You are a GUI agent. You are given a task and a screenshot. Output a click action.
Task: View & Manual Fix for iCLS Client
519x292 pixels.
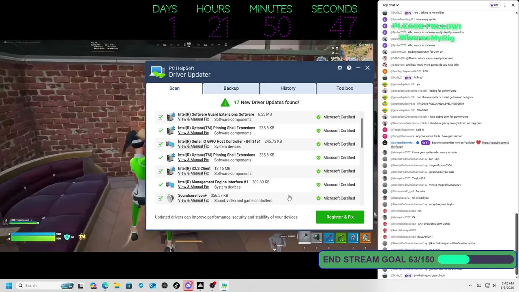pos(193,174)
